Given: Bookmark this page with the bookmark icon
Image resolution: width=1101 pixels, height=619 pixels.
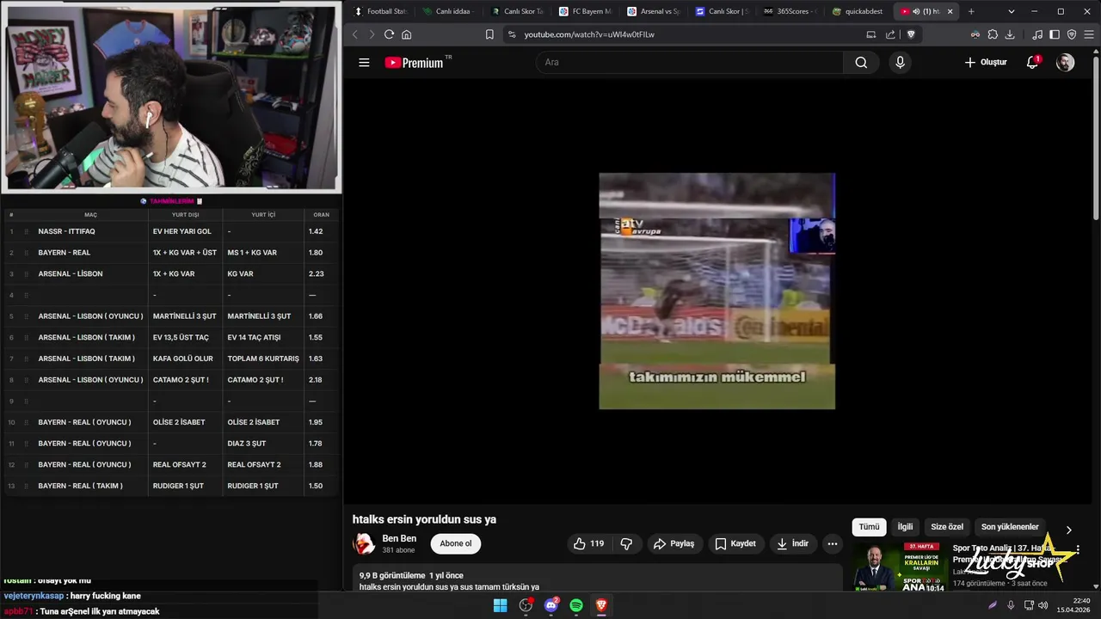Looking at the screenshot, I should (x=489, y=34).
